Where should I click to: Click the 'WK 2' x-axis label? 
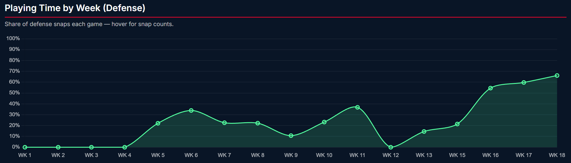pos(58,155)
